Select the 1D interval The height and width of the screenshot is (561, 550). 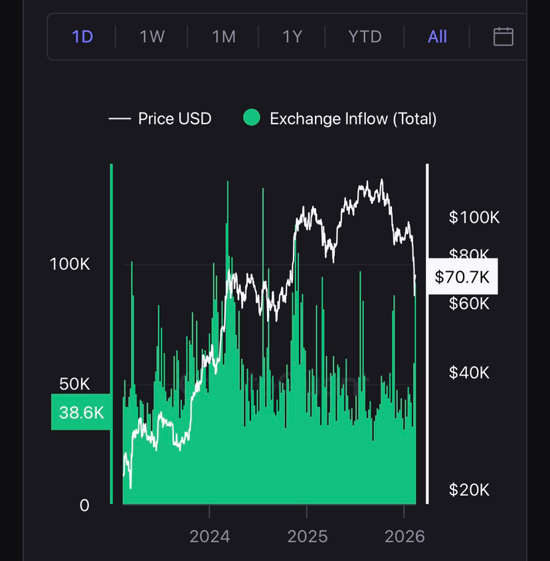[x=82, y=37]
